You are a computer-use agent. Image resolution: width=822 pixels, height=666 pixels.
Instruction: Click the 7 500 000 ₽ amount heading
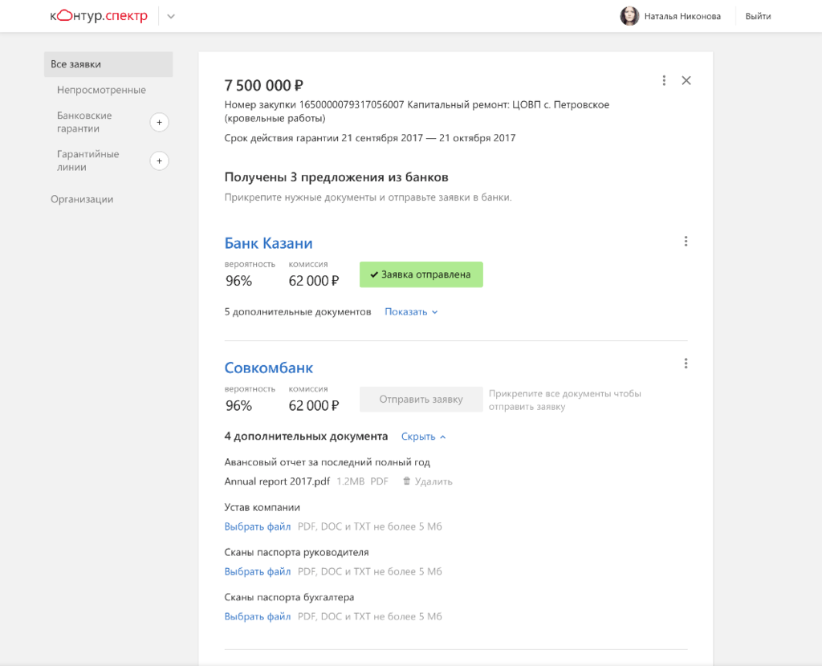pyautogui.click(x=263, y=85)
